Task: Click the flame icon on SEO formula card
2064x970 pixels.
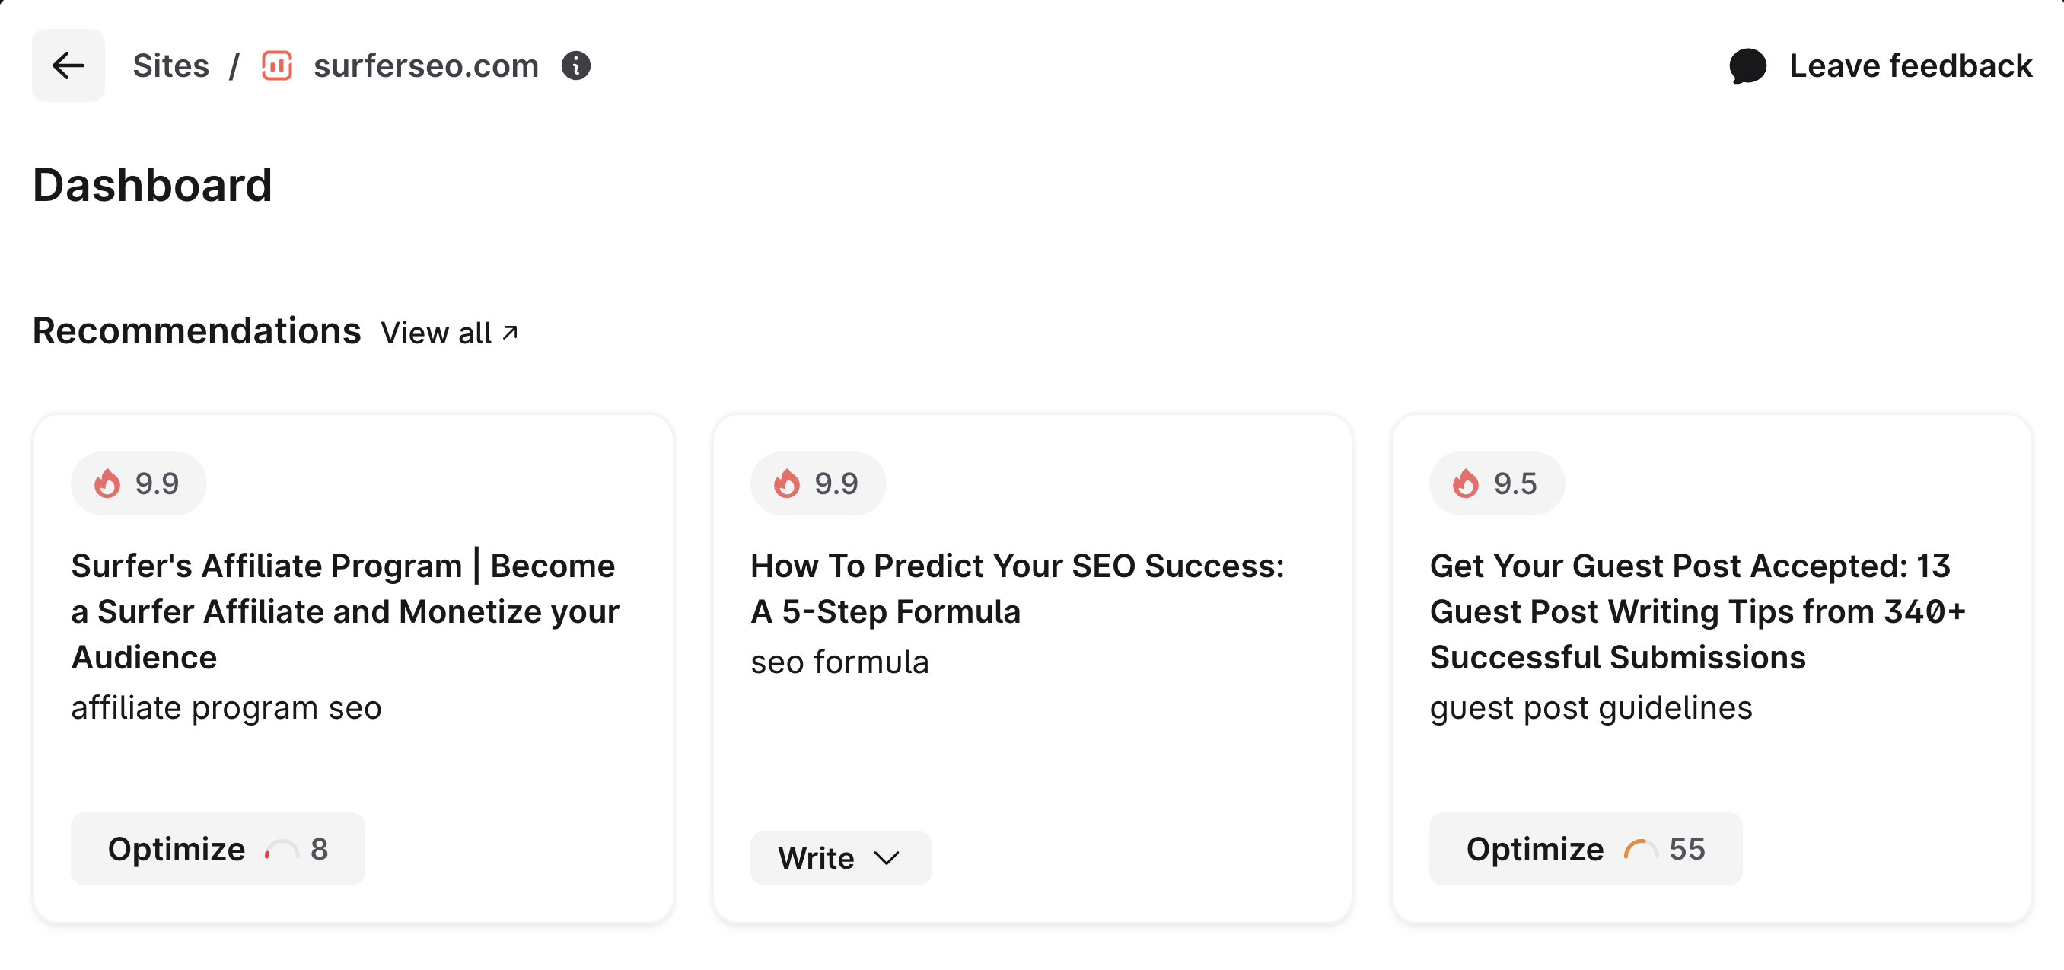Action: pos(786,483)
